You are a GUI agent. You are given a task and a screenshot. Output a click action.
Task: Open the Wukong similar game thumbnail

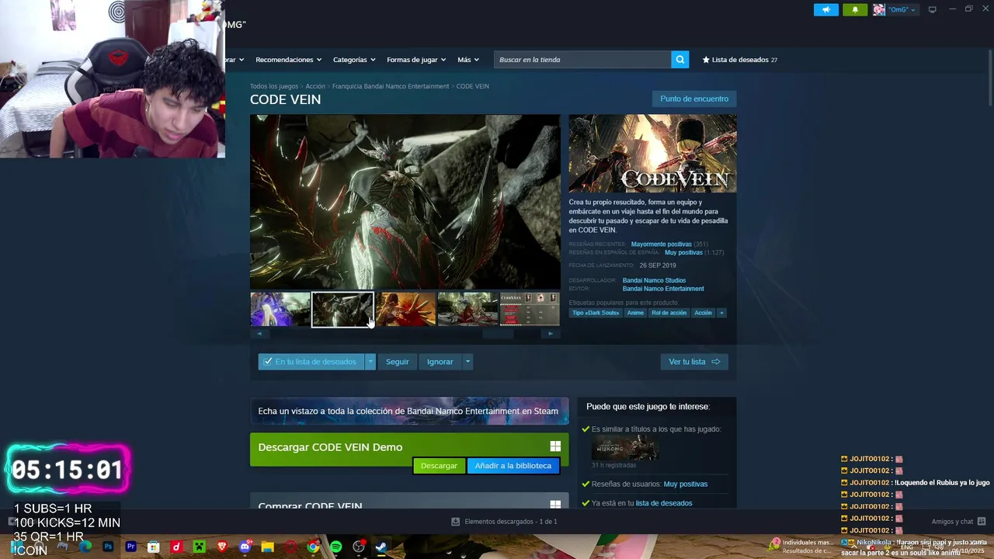tap(626, 448)
